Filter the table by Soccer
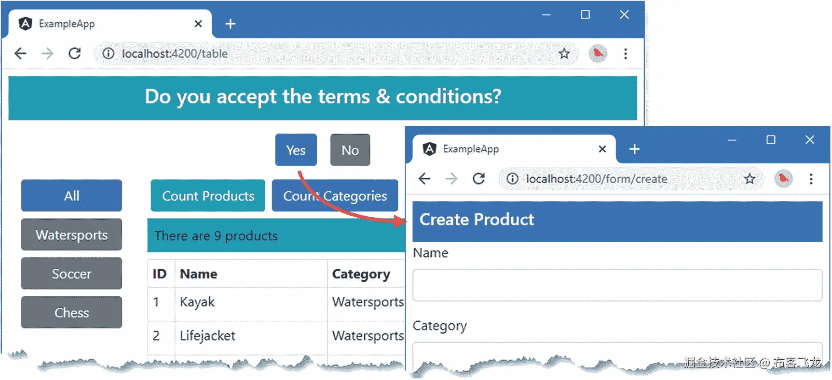The width and height of the screenshot is (832, 380). click(71, 274)
